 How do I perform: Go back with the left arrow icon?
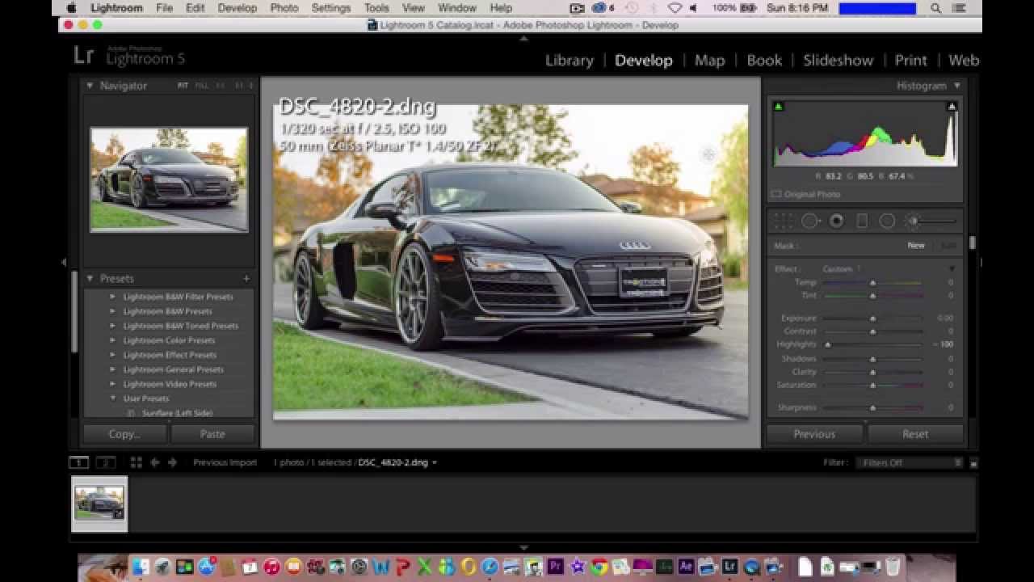pyautogui.click(x=155, y=462)
